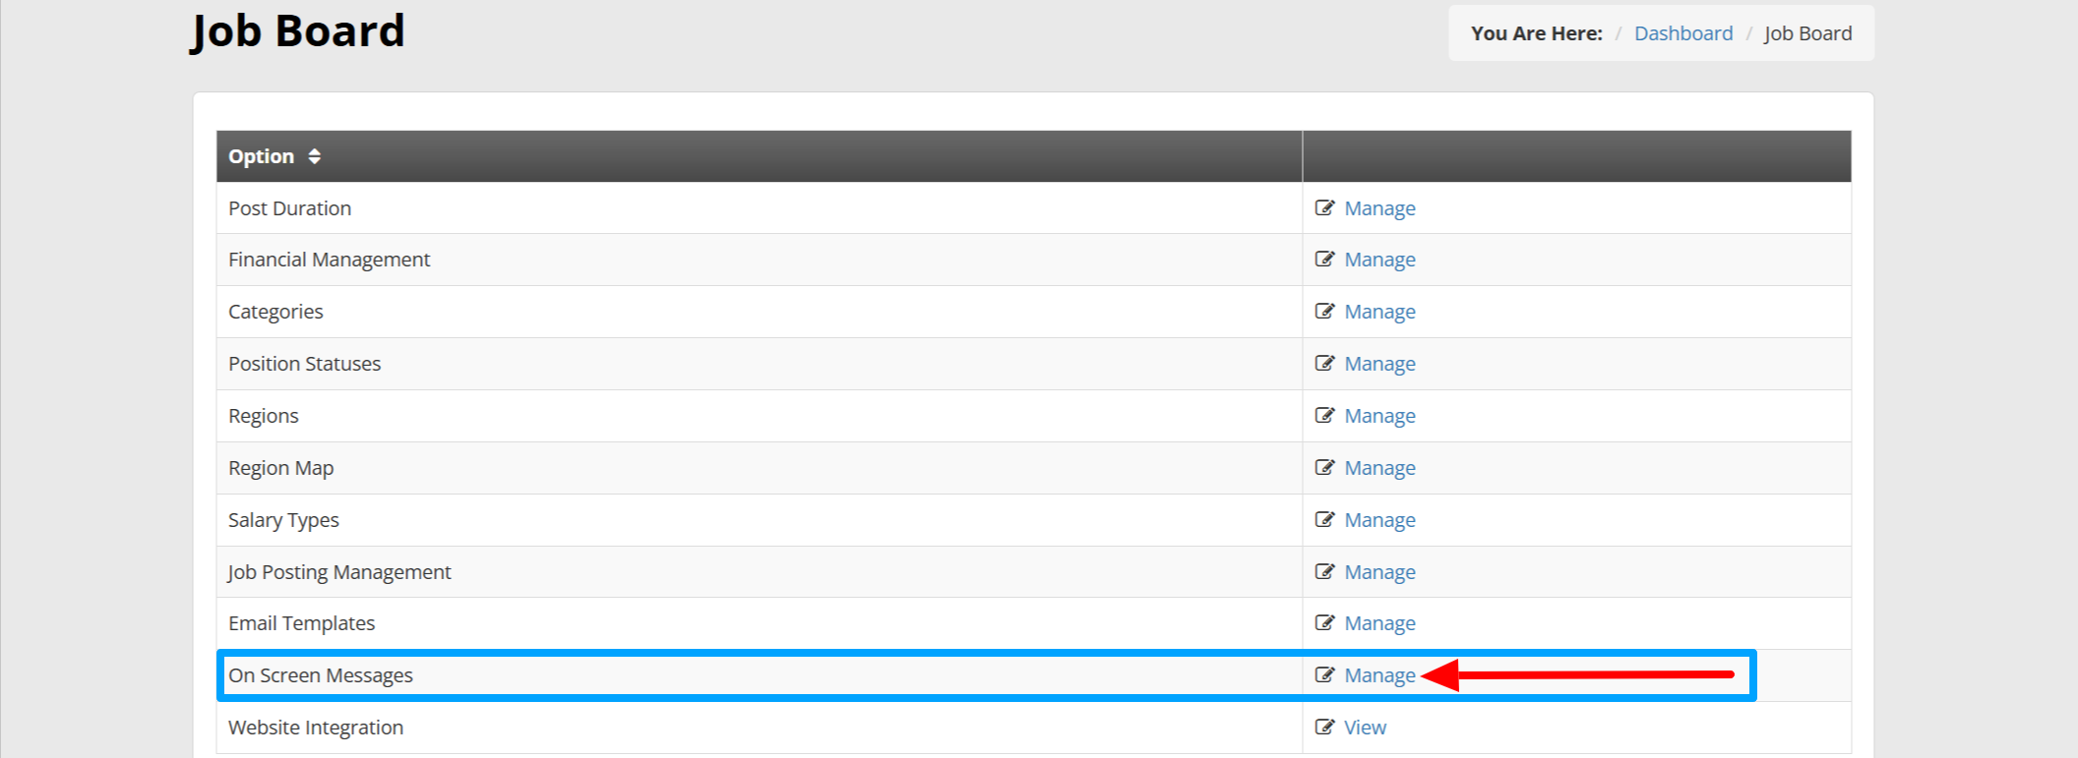Click the edit icon for Job Posting Management

pyautogui.click(x=1324, y=571)
